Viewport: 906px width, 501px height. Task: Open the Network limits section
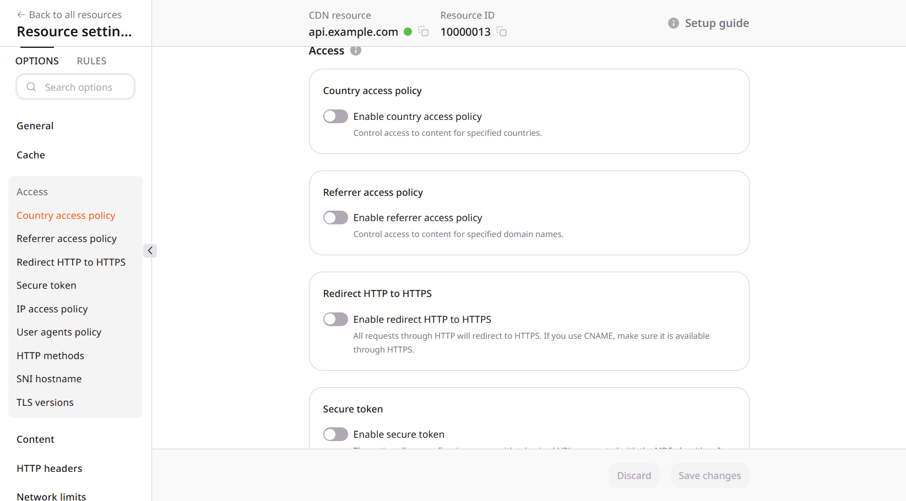point(51,496)
